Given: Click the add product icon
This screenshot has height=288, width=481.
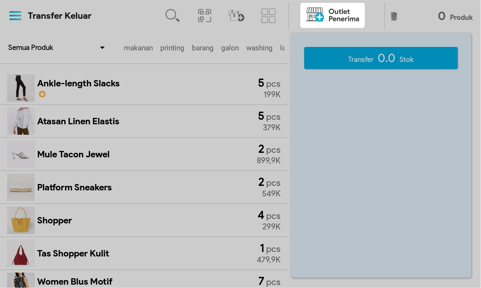Looking at the screenshot, I should pyautogui.click(x=237, y=16).
